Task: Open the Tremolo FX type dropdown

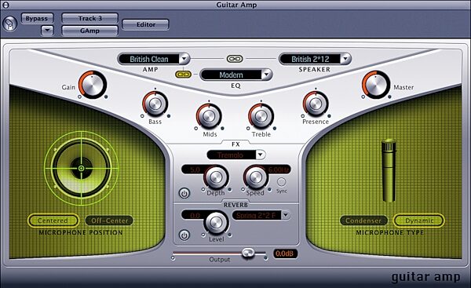Action: pyautogui.click(x=236, y=155)
